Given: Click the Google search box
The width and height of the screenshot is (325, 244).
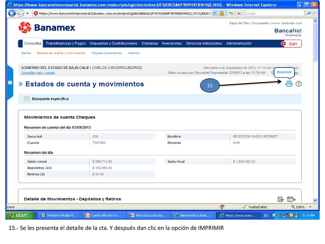Looking at the screenshot, I should [275, 13].
